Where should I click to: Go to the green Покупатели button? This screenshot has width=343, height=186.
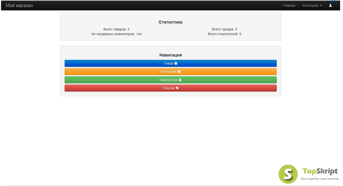(170, 80)
